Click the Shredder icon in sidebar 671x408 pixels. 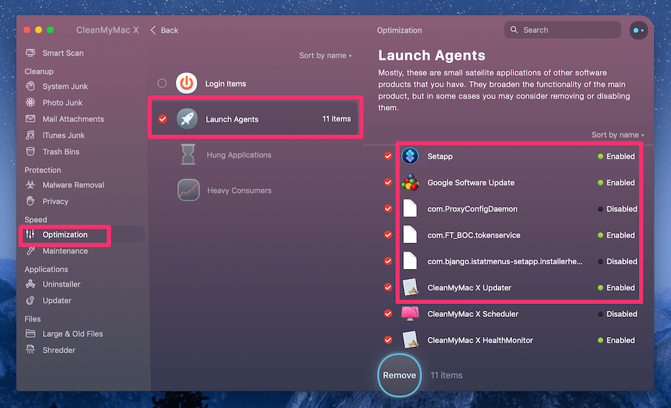30,350
